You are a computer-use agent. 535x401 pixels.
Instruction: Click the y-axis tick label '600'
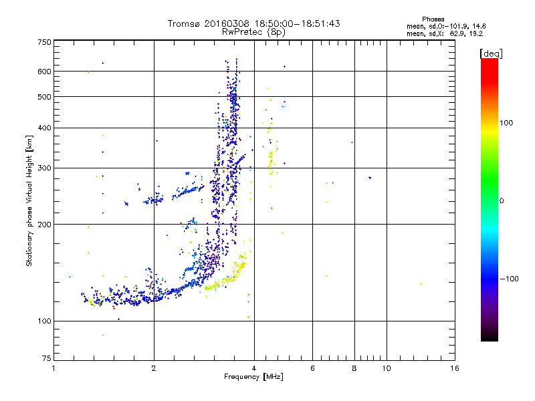[x=45, y=72]
